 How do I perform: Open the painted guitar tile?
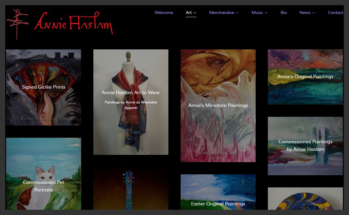[131, 188]
